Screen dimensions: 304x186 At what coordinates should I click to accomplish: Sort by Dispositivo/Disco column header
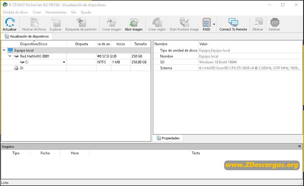pyautogui.click(x=34, y=44)
